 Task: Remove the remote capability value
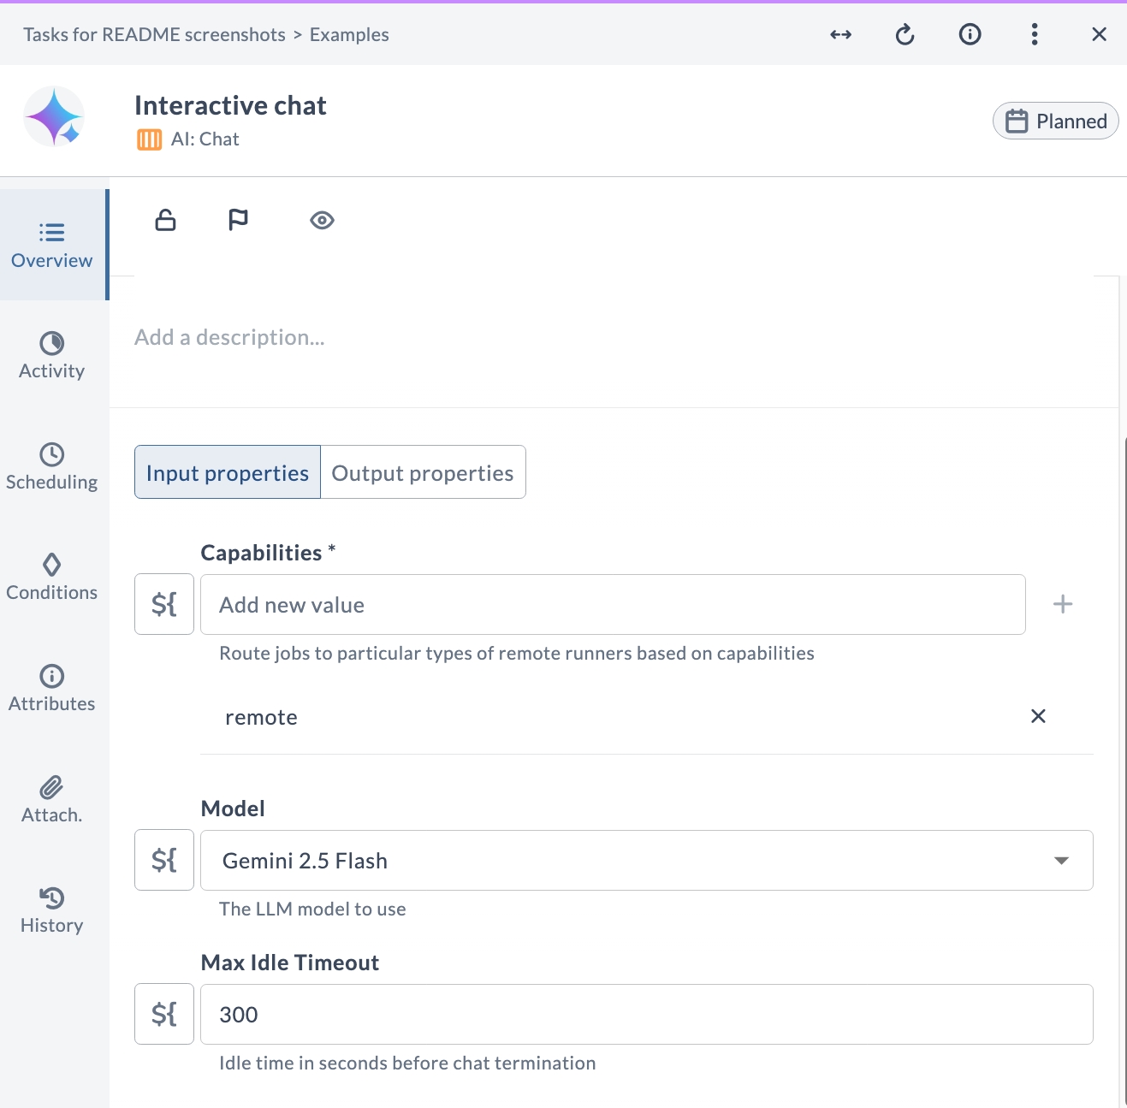(1038, 716)
